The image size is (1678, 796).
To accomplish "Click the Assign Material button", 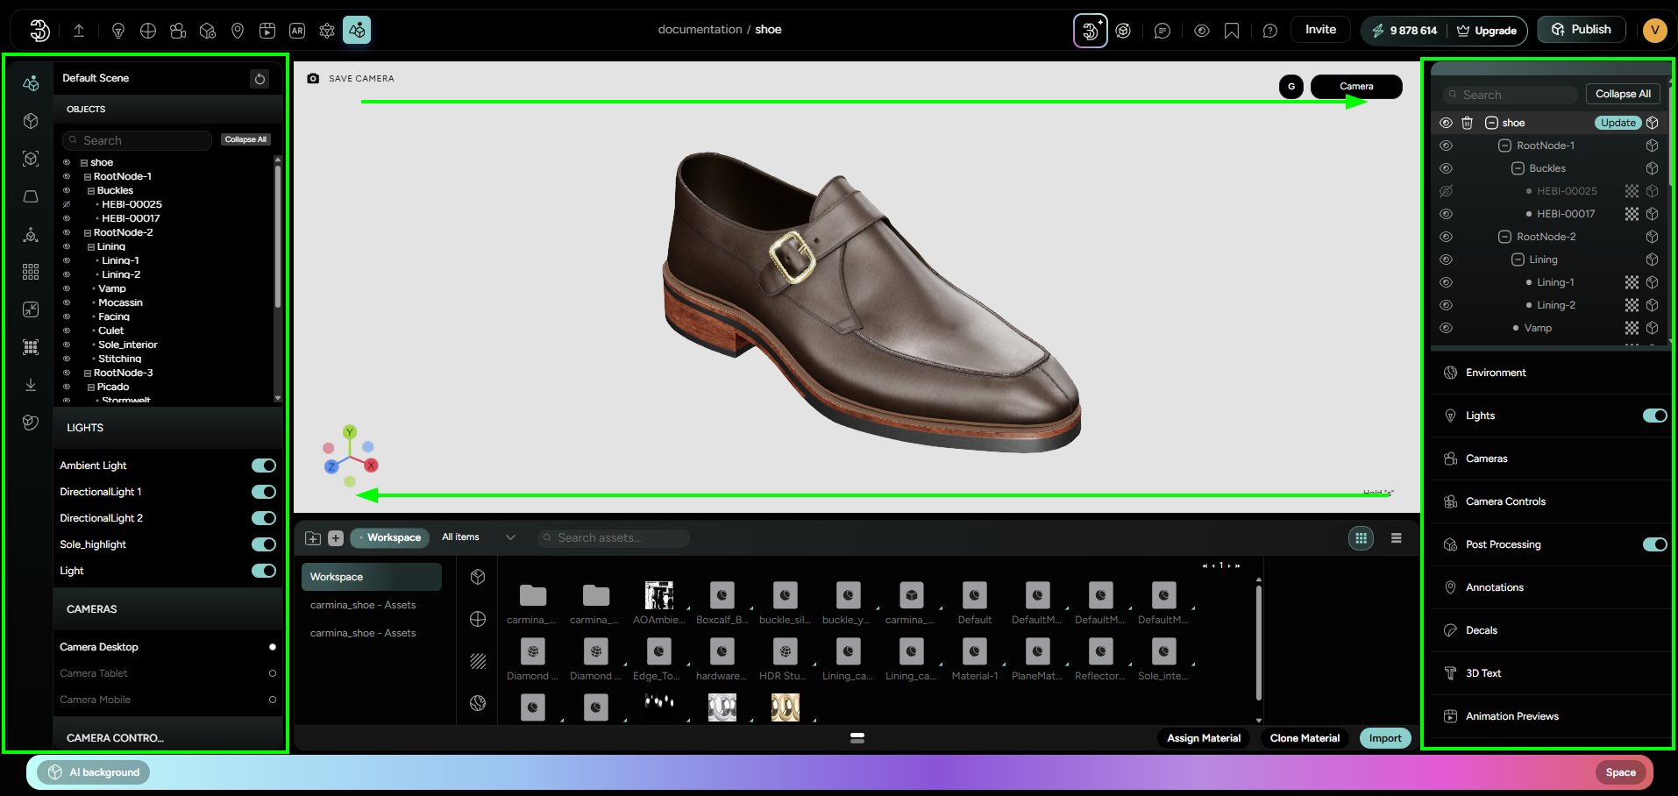I will coord(1203,738).
